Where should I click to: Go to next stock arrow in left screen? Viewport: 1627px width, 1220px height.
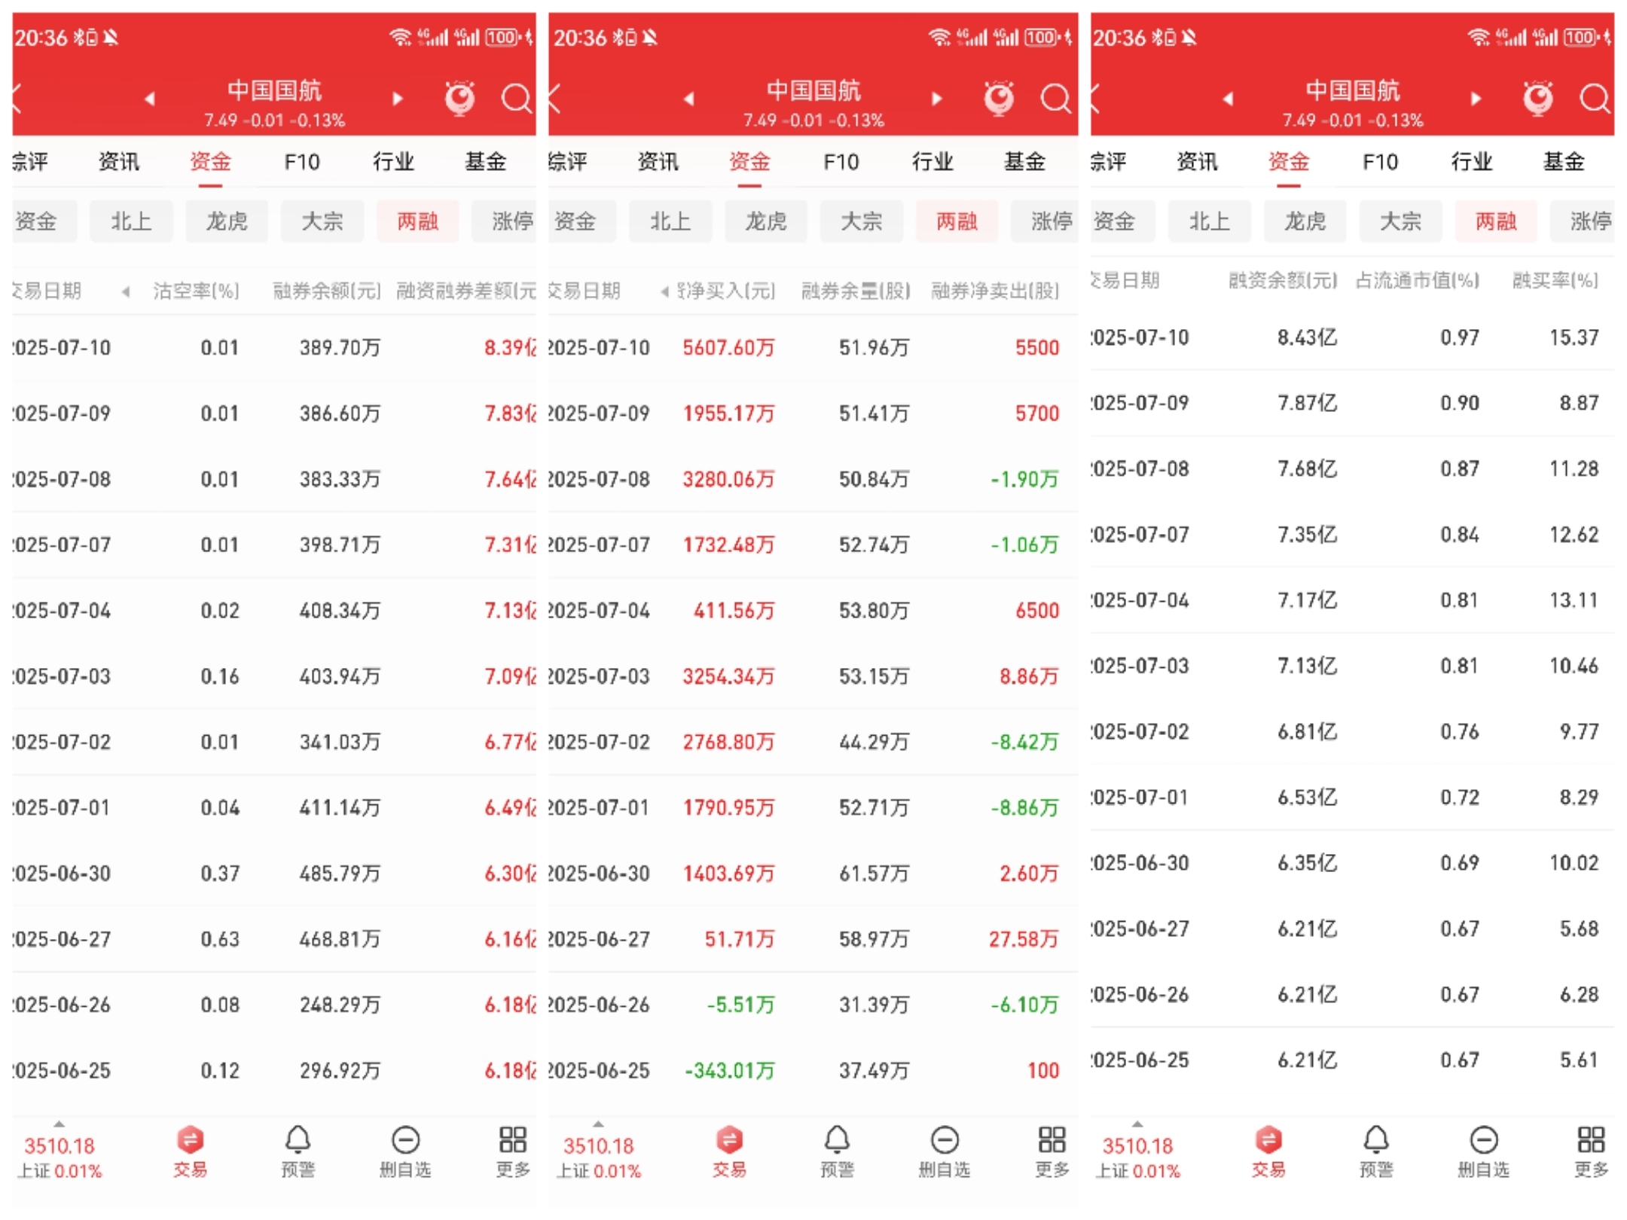[398, 99]
